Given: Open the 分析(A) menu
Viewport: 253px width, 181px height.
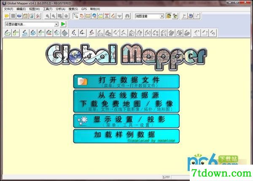Looking at the screenshot, I should point(60,9).
